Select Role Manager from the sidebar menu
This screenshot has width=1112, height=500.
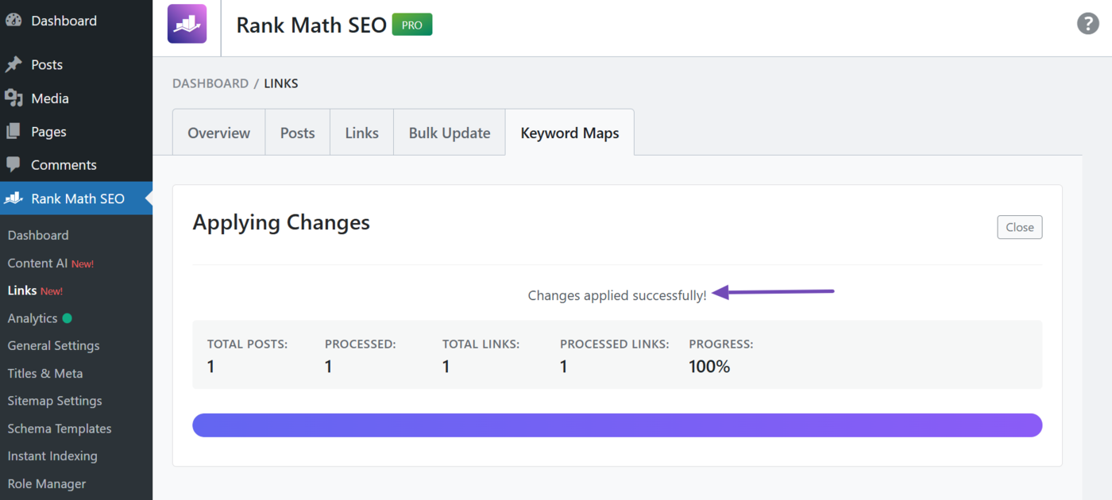tap(46, 483)
